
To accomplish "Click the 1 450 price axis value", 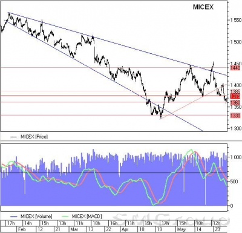I will point(236,64).
